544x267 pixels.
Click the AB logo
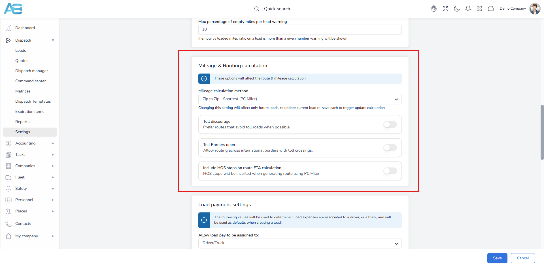point(13,9)
